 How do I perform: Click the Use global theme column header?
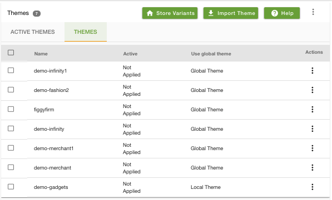(x=211, y=54)
